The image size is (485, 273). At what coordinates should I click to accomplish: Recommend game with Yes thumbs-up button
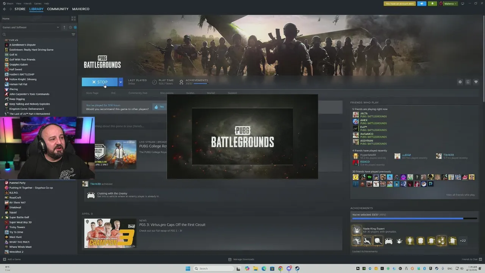coord(159,107)
